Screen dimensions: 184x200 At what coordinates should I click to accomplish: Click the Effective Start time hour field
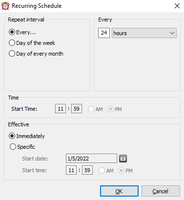(x=71, y=170)
